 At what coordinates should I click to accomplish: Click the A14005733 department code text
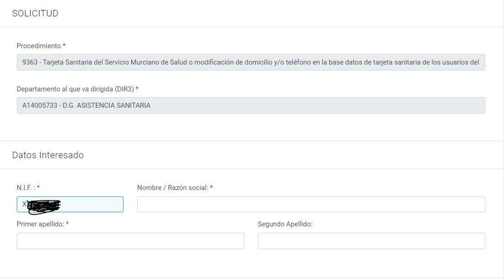pos(39,105)
